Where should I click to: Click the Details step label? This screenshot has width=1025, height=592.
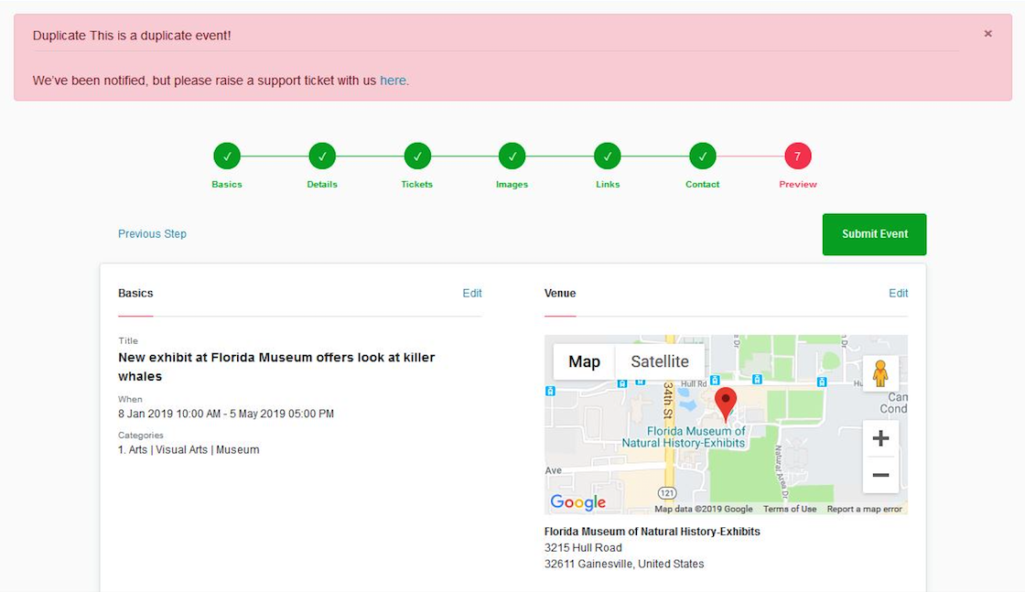(322, 184)
